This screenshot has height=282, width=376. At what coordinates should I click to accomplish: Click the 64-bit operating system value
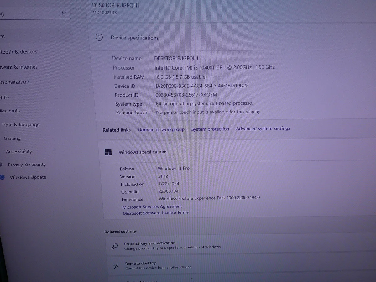[x=205, y=103]
